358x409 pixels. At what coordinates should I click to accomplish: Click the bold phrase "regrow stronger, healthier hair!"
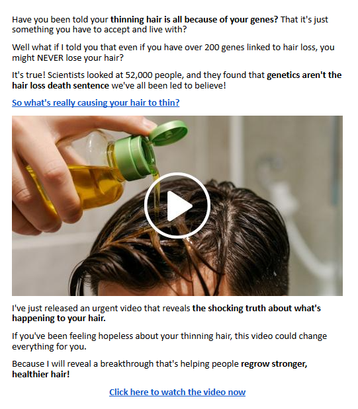(x=159, y=369)
